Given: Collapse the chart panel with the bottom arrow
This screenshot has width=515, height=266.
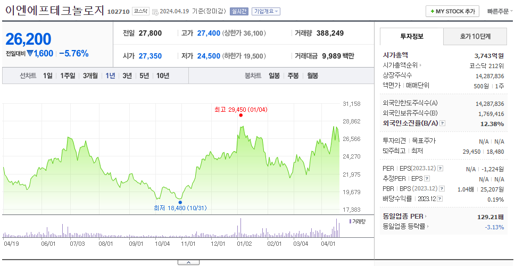Looking at the screenshot, I should pyautogui.click(x=188, y=262).
